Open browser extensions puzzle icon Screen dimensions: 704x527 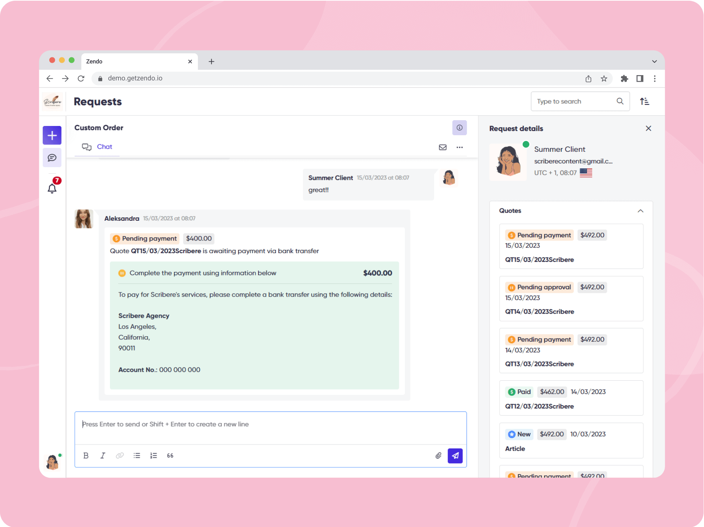pyautogui.click(x=624, y=79)
